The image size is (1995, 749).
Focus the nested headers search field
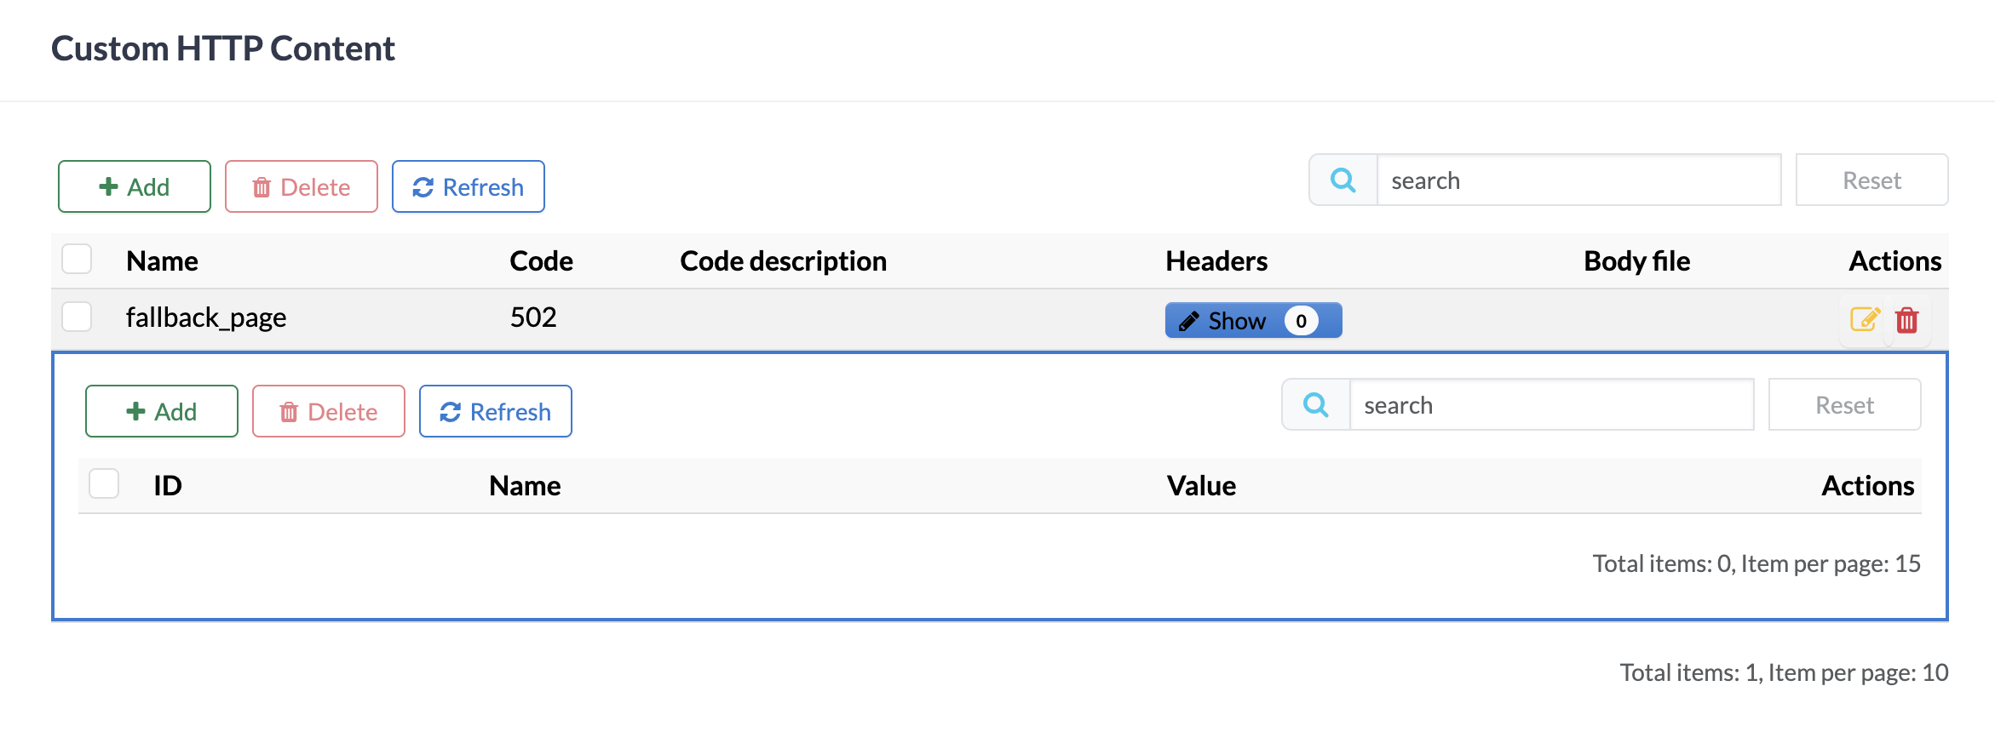click(x=1551, y=405)
